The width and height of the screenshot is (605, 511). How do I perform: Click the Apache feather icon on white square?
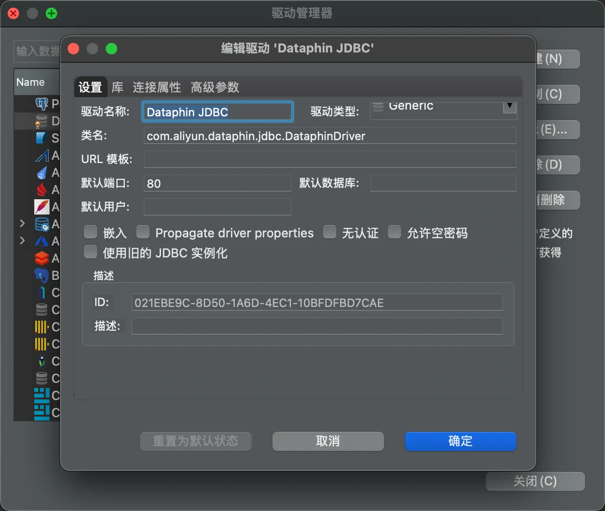click(x=42, y=207)
